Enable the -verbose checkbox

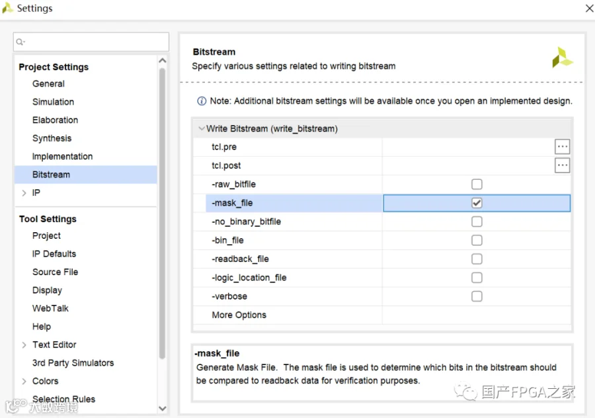pos(477,296)
